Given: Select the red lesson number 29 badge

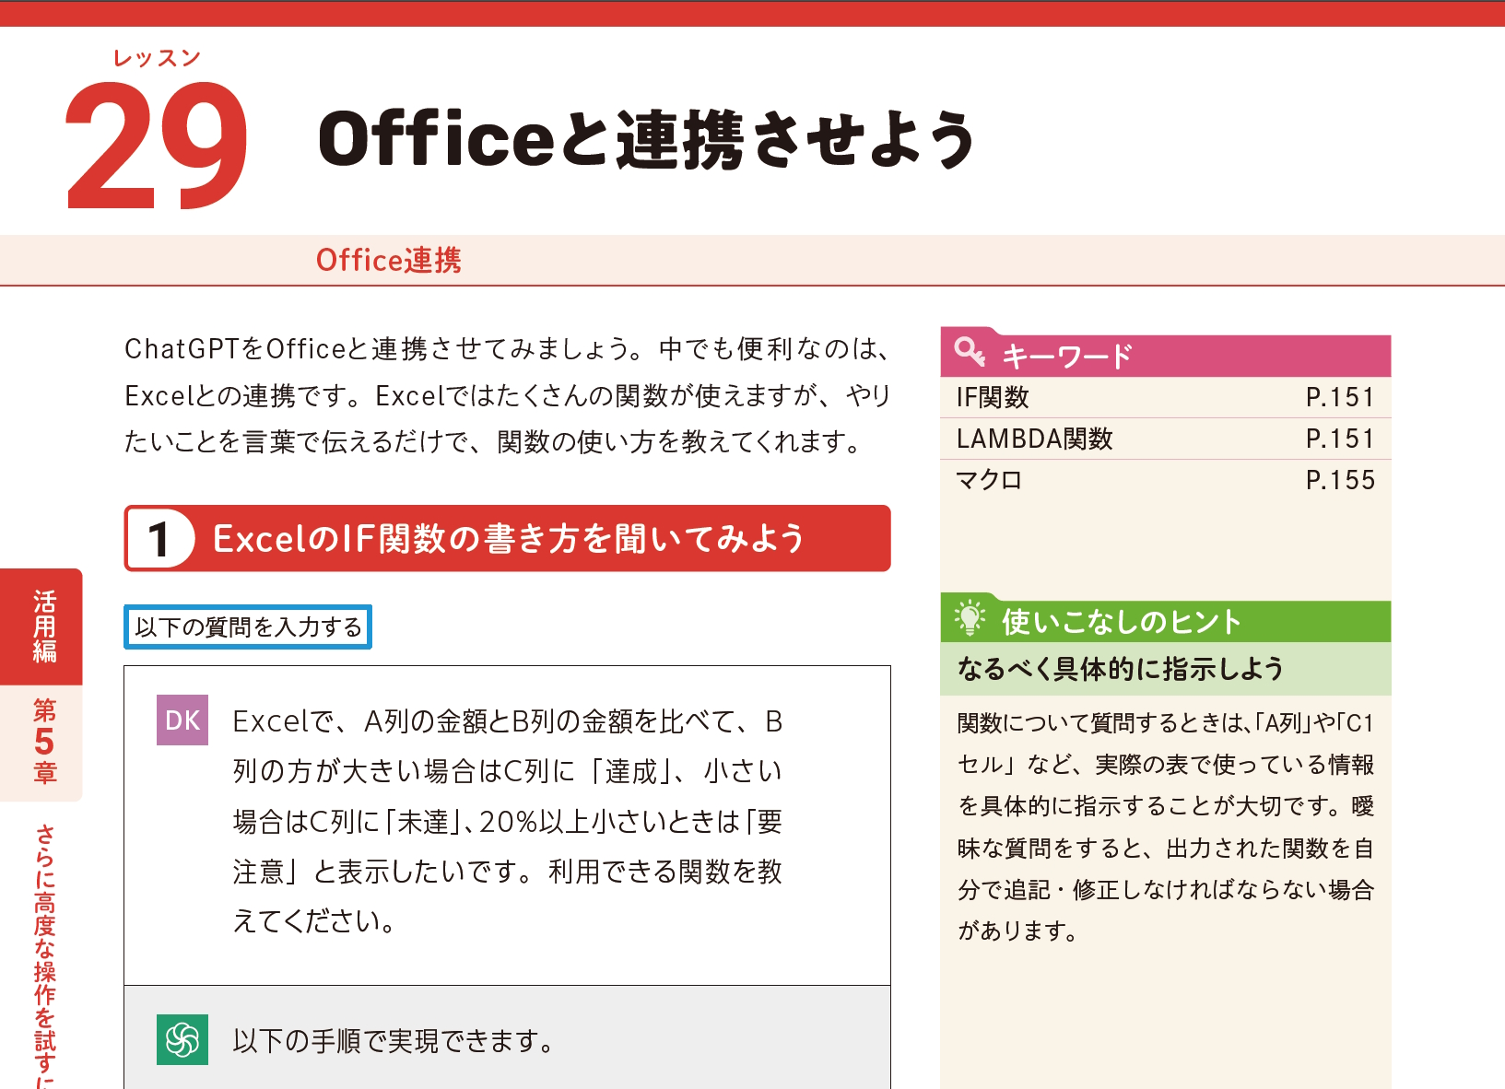Looking at the screenshot, I should pyautogui.click(x=155, y=143).
